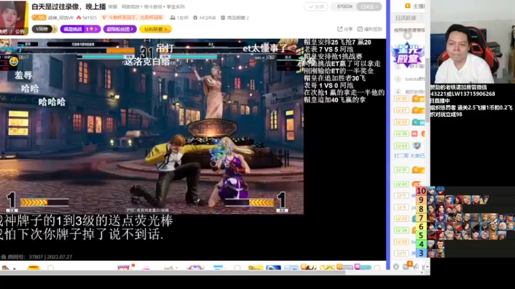Click the LV 40 chat badge
The height and width of the screenshot is (289, 515).
tap(401, 184)
